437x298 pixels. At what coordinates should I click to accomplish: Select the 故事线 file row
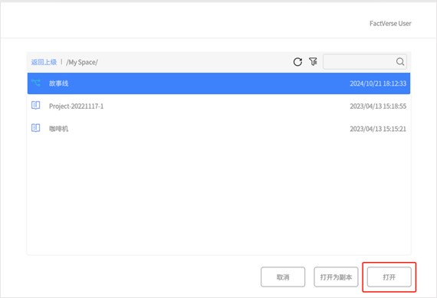pos(219,84)
